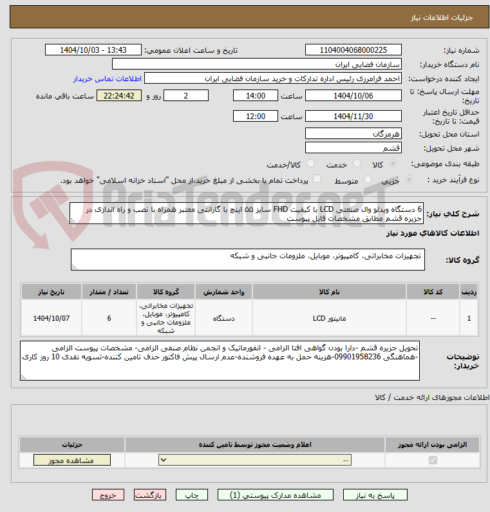Click the remaining time field 22:24:42
The height and width of the screenshot is (512, 490).
119,96
